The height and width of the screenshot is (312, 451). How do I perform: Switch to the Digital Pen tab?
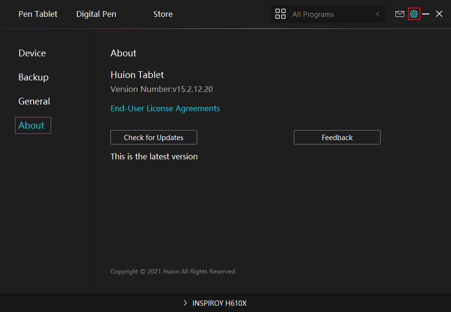click(x=96, y=14)
